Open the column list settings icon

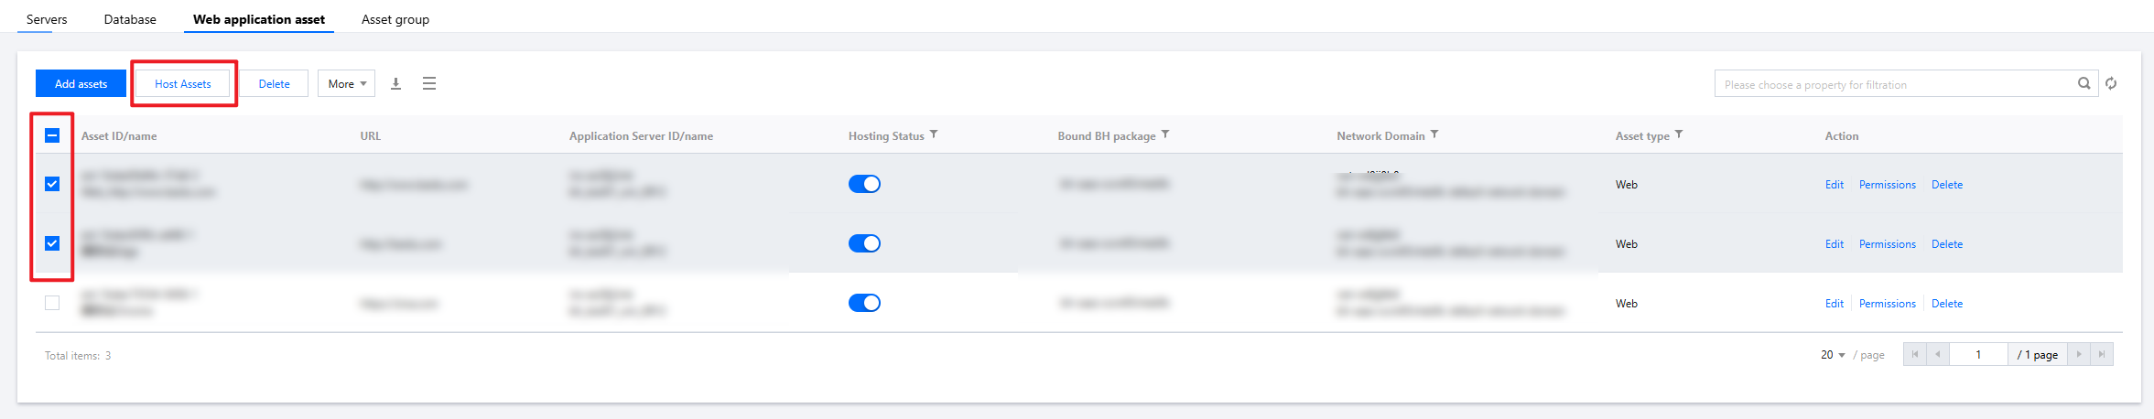pyautogui.click(x=429, y=83)
